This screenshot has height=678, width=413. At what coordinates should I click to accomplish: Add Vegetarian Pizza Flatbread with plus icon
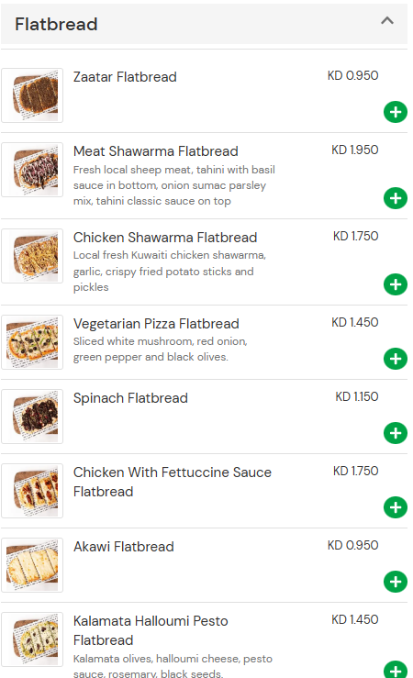(396, 359)
